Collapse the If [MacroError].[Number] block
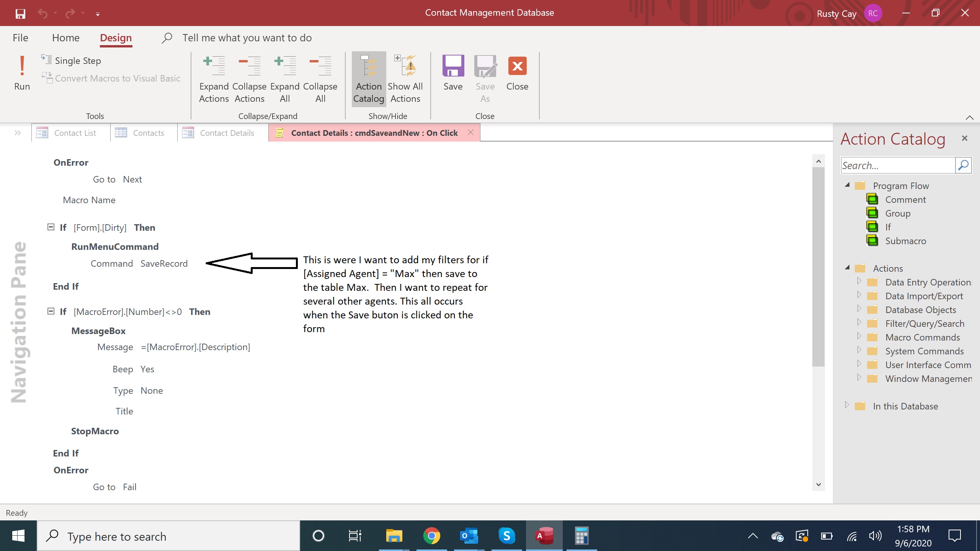 pos(51,311)
